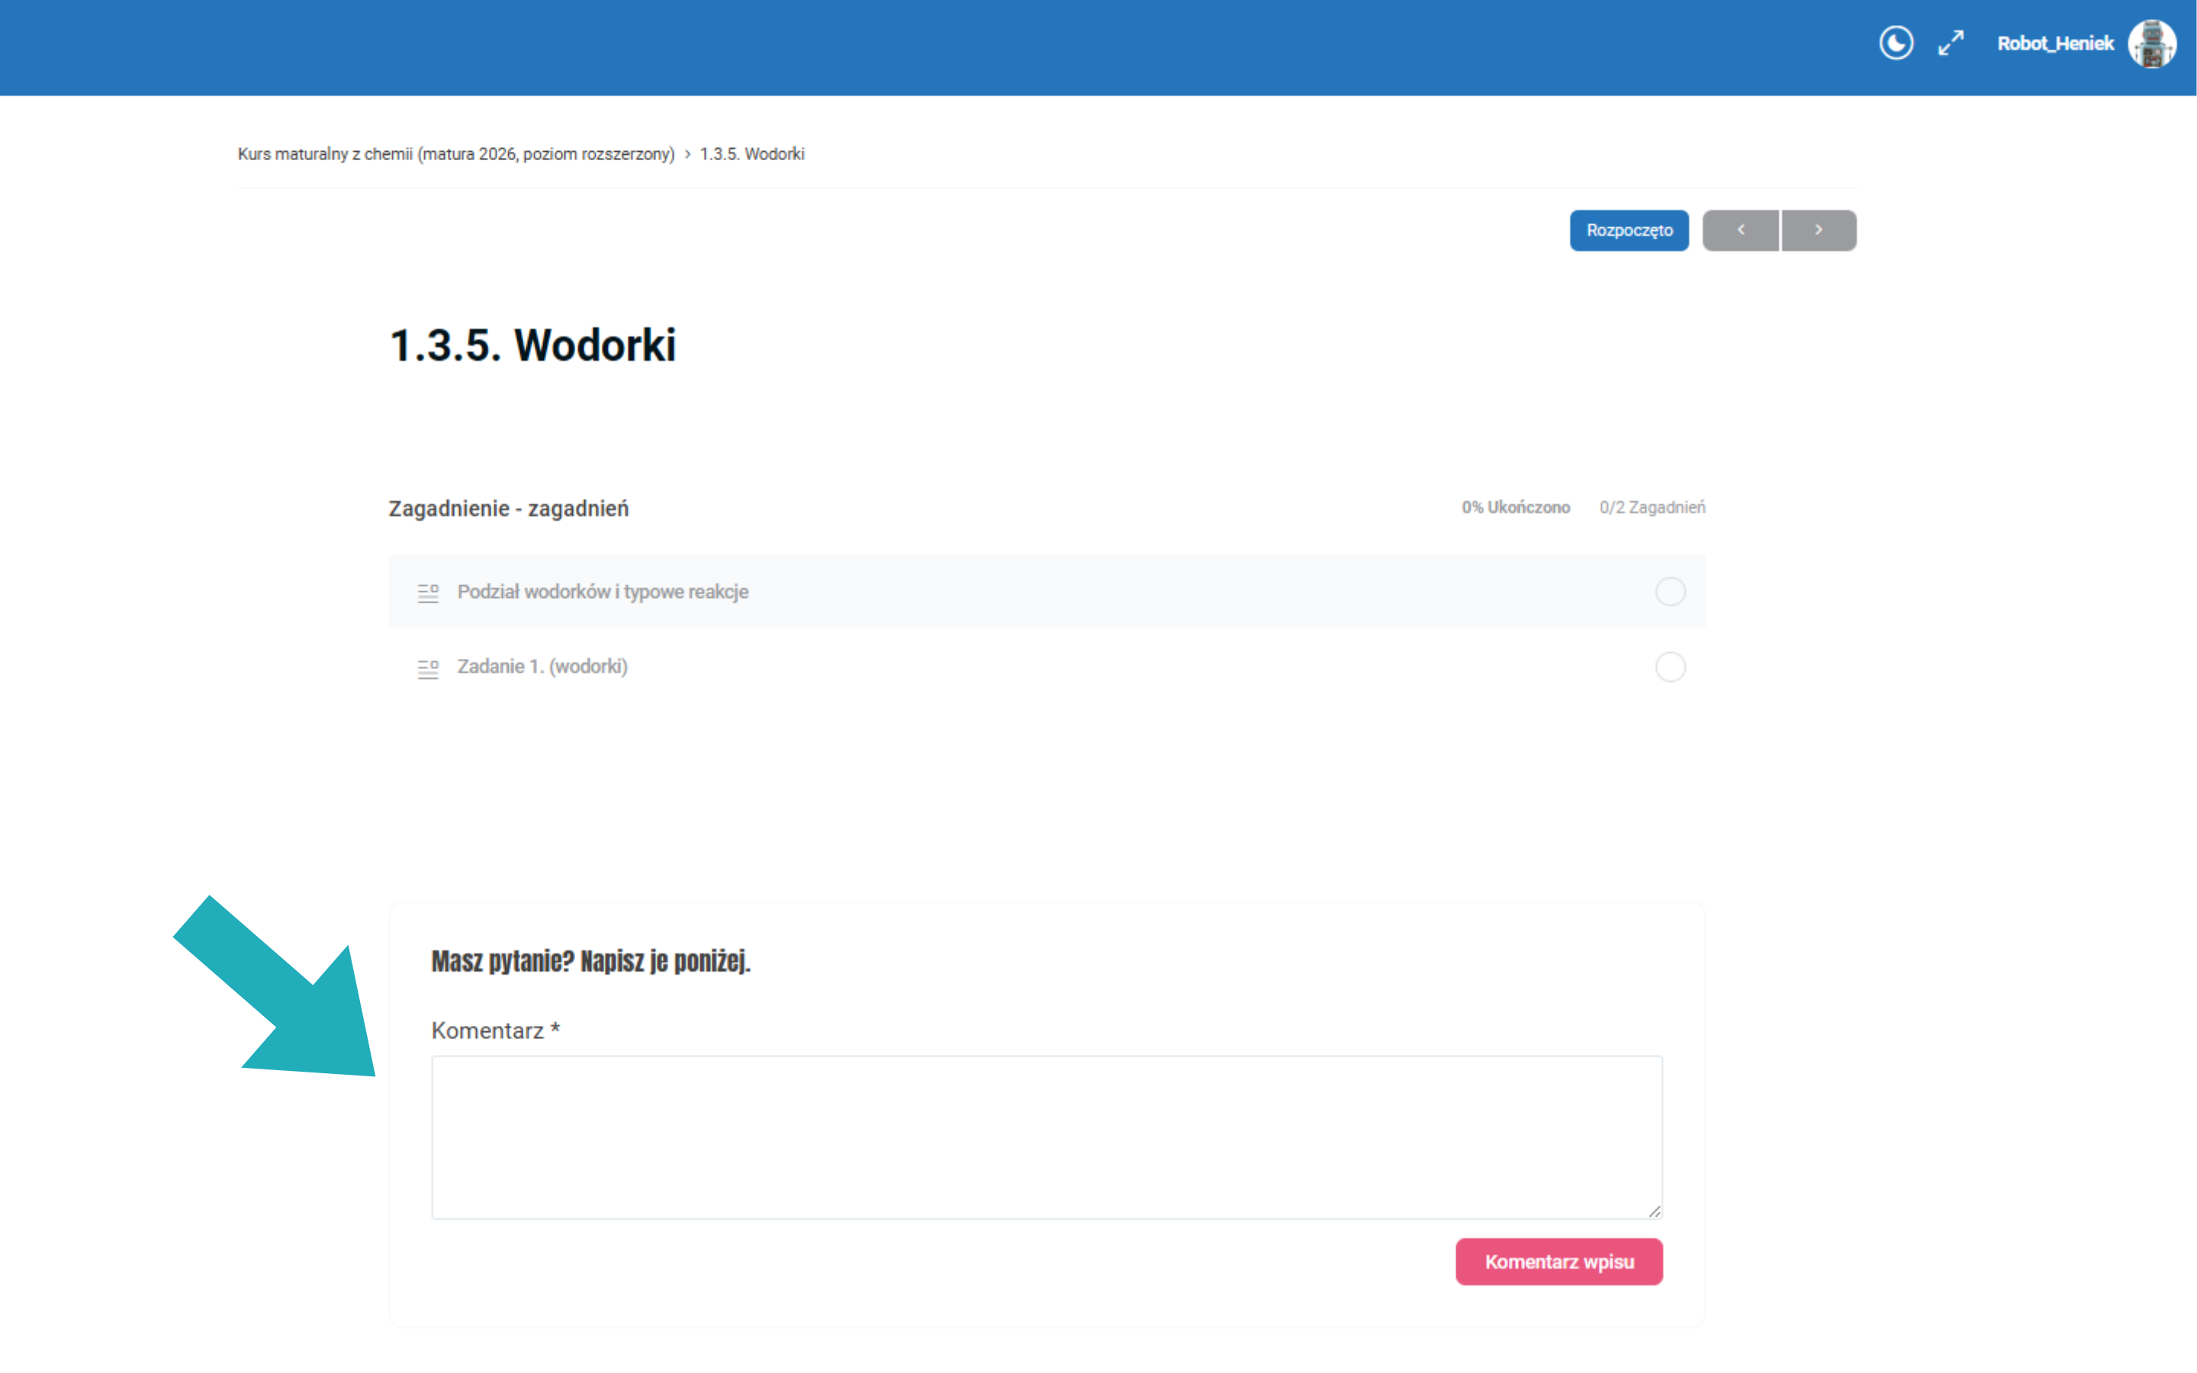
Task: Click topic icon beside Podział wodorków
Action: pos(428,593)
